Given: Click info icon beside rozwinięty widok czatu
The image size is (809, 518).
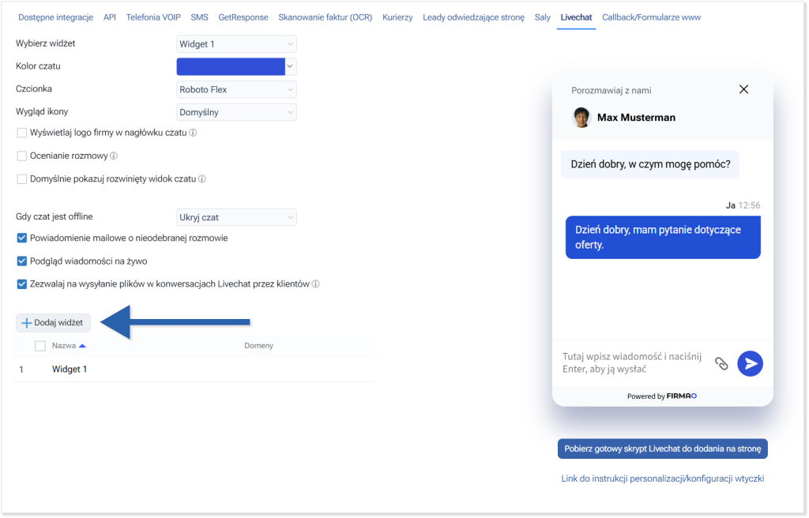Looking at the screenshot, I should 202,179.
